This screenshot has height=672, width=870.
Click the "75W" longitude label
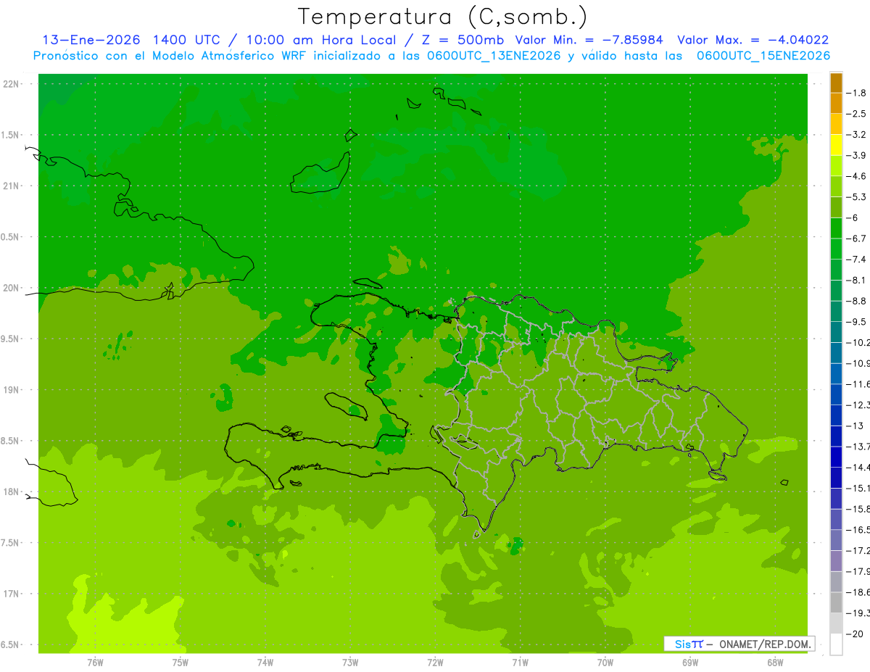point(181,662)
